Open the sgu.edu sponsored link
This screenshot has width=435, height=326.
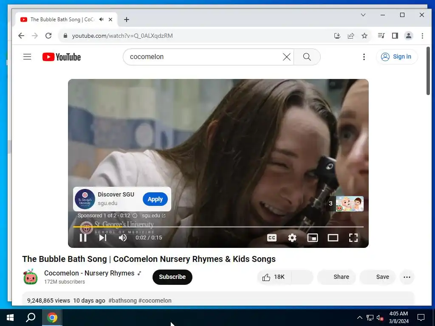point(153,215)
